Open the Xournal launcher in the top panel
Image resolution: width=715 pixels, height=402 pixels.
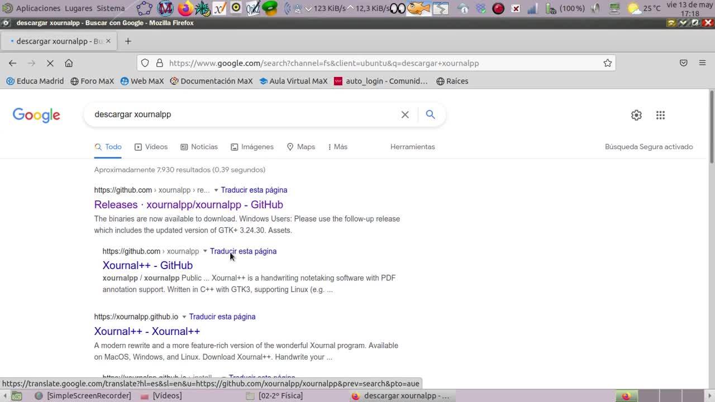220,8
